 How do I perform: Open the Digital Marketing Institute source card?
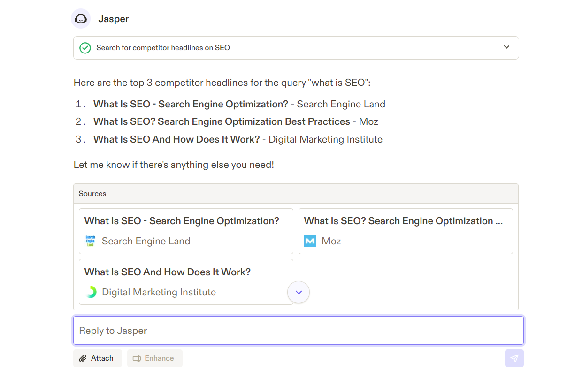186,282
